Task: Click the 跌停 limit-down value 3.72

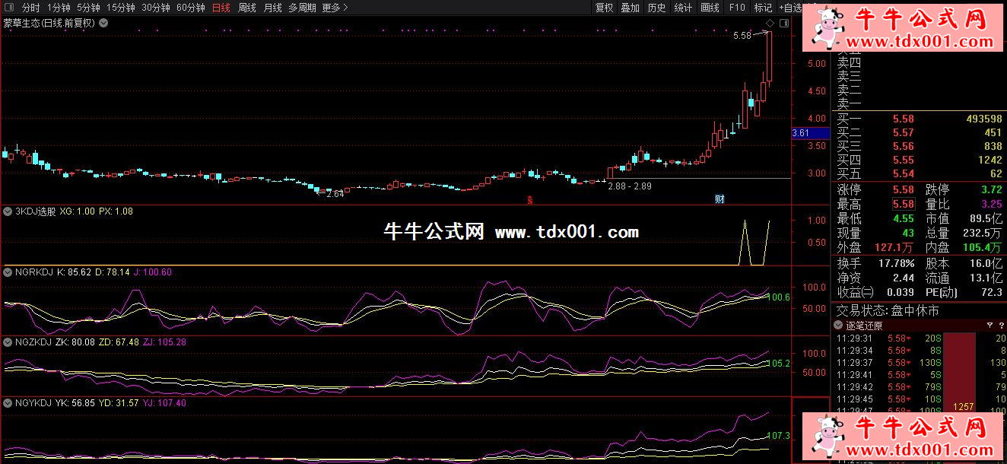Action: pos(991,189)
